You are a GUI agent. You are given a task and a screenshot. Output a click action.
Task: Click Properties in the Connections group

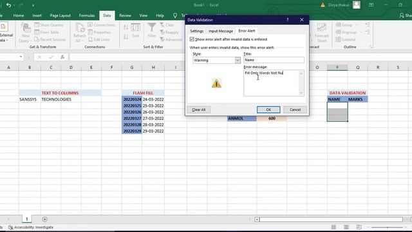pos(99,32)
